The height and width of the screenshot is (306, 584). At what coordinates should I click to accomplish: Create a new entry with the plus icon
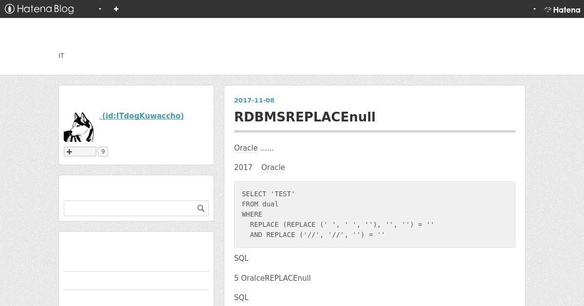point(116,9)
